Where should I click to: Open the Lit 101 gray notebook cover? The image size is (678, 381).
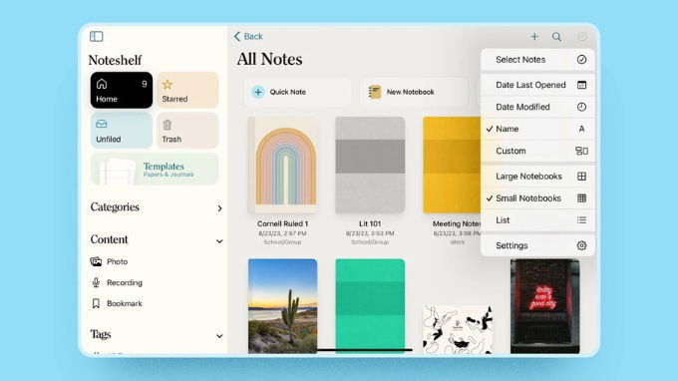pyautogui.click(x=370, y=165)
